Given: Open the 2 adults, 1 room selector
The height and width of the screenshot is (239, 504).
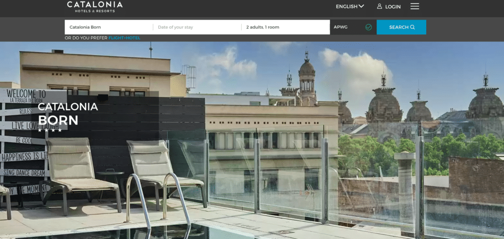Looking at the screenshot, I should pyautogui.click(x=285, y=28).
